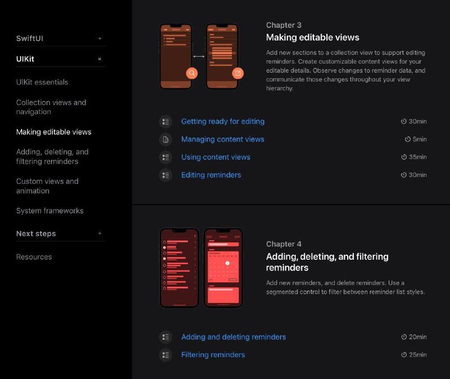Click the Making editable views chapter title
The image size is (450, 379).
pyautogui.click(x=313, y=38)
